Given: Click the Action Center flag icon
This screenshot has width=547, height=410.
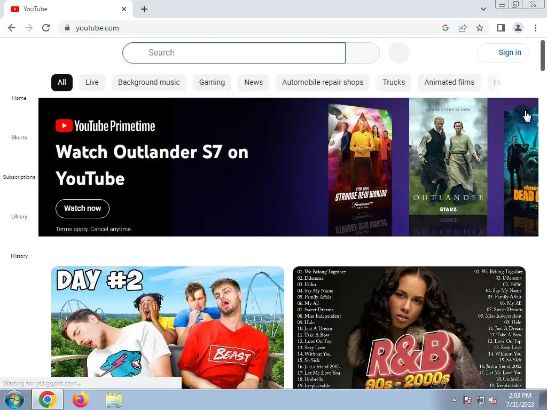Looking at the screenshot, I should click(x=467, y=400).
